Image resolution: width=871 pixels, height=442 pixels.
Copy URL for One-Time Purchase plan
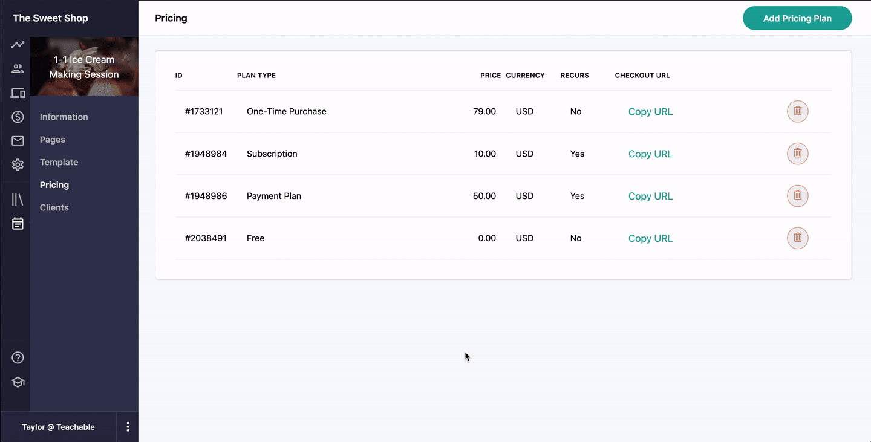click(x=650, y=112)
